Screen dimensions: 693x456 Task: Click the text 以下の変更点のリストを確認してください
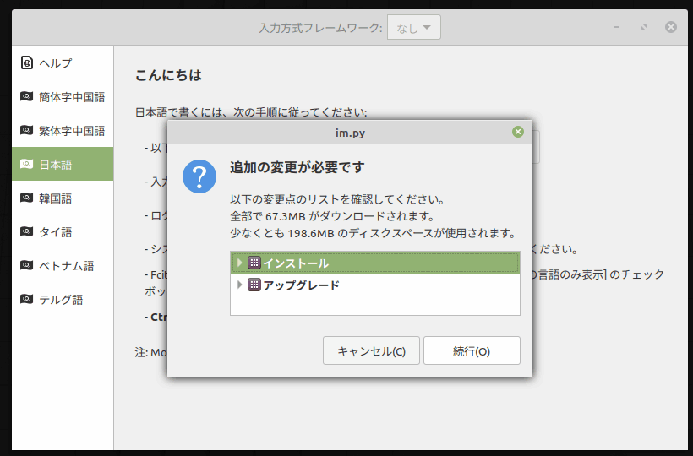(337, 199)
